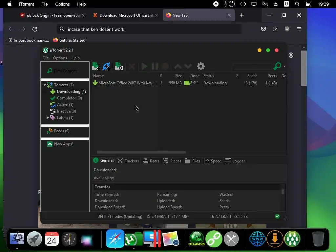The width and height of the screenshot is (336, 252).
Task: Open New Apps! in sidebar
Action: (63, 144)
